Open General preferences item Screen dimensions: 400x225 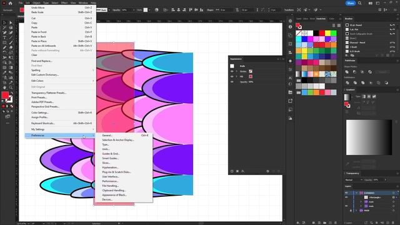point(124,136)
